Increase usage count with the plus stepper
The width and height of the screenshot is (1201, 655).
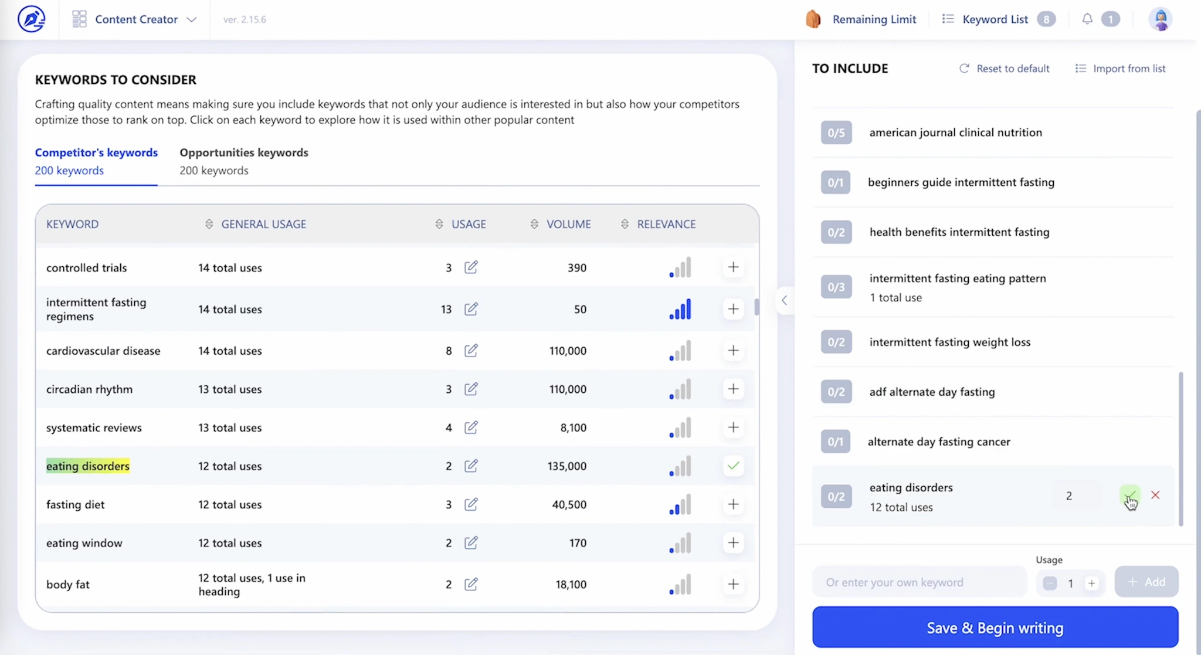1093,583
